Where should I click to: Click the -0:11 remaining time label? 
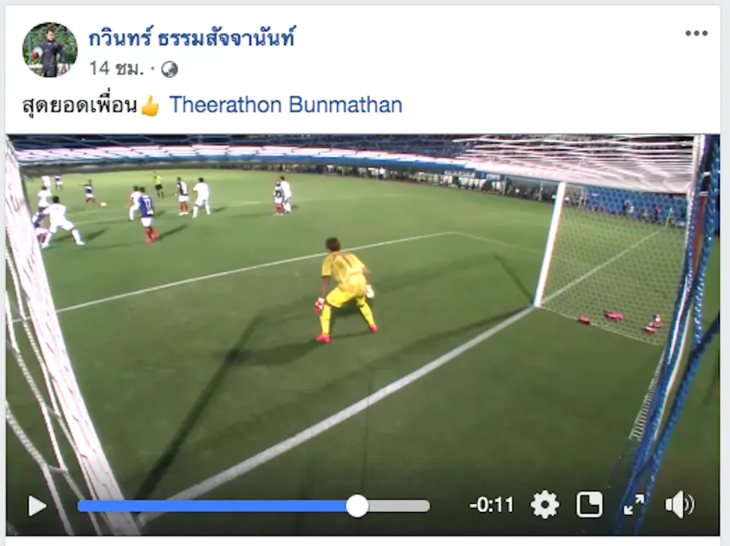(491, 505)
